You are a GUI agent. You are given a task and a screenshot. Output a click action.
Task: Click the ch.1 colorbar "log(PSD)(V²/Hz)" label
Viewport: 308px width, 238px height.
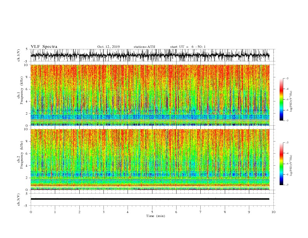[x=291, y=101]
